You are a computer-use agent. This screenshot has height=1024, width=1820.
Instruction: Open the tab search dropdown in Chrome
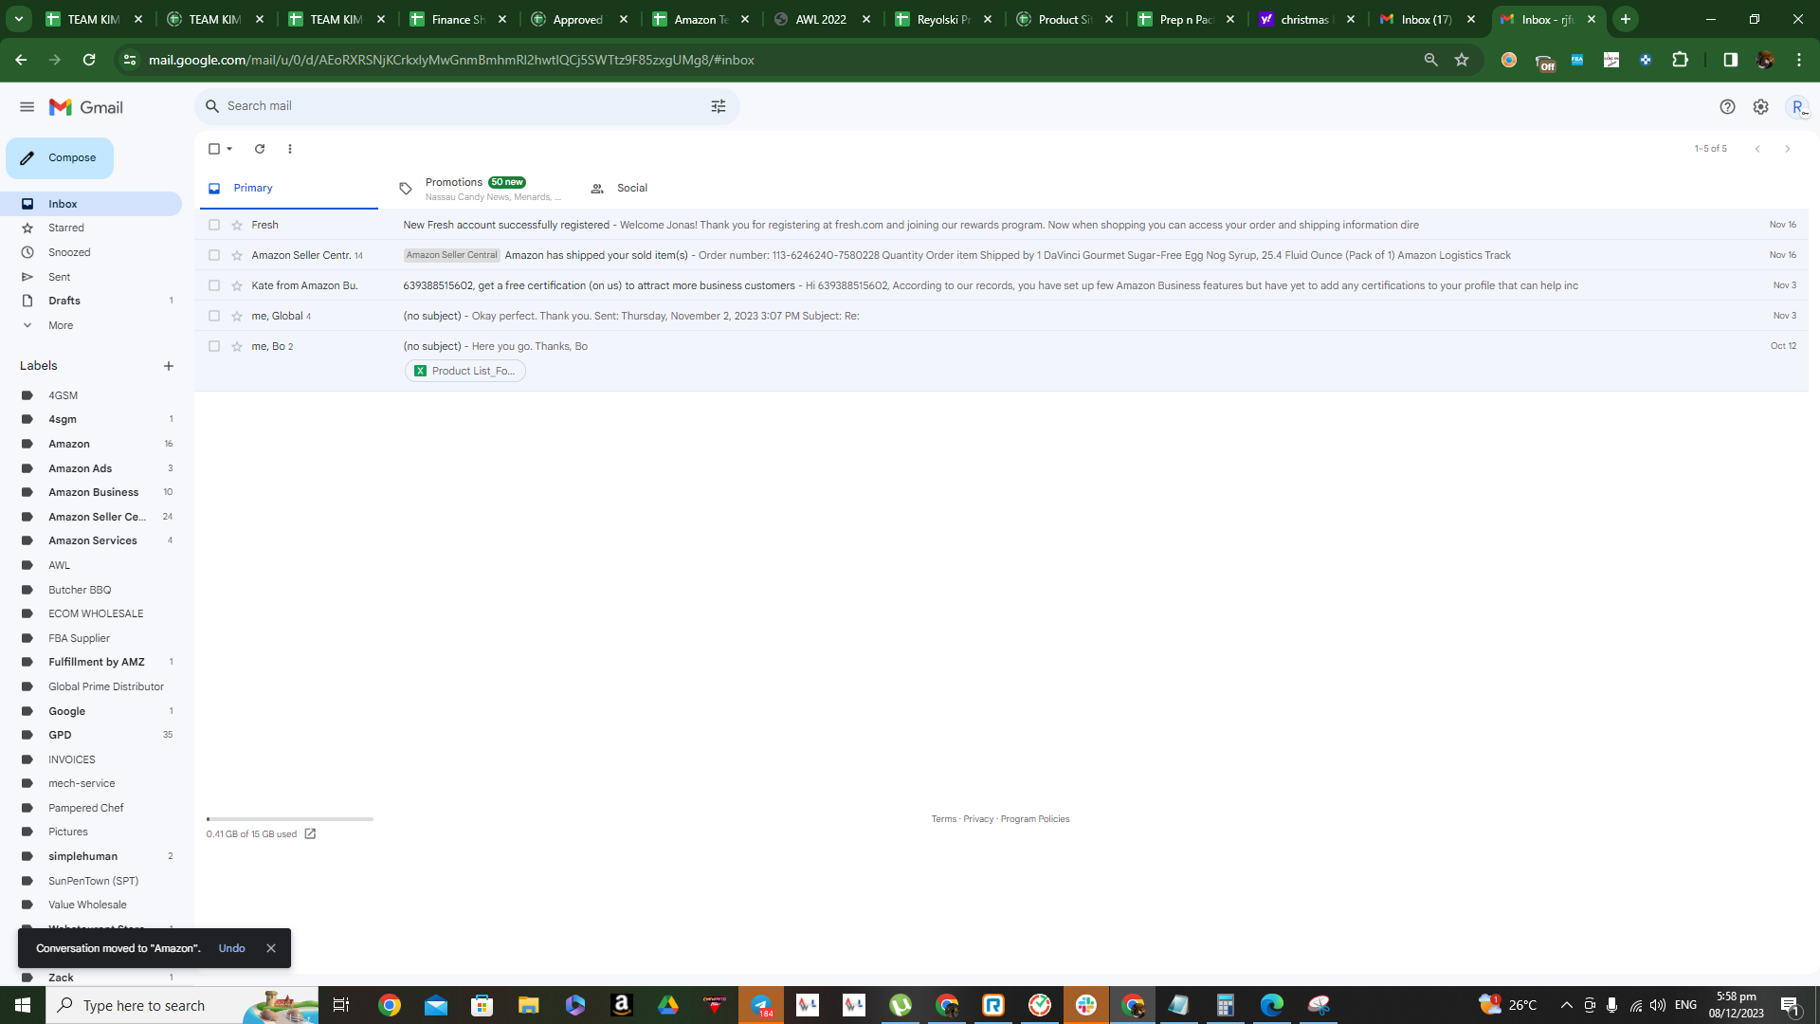(x=19, y=19)
